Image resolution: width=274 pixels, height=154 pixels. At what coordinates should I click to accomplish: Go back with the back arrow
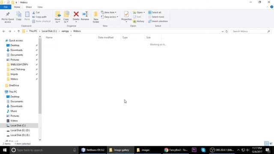point(4,31)
